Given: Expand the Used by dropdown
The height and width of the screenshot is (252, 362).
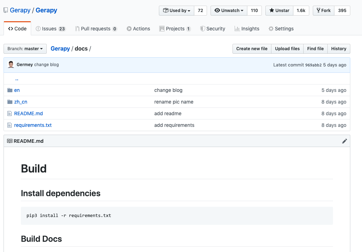Looking at the screenshot, I should click(177, 11).
